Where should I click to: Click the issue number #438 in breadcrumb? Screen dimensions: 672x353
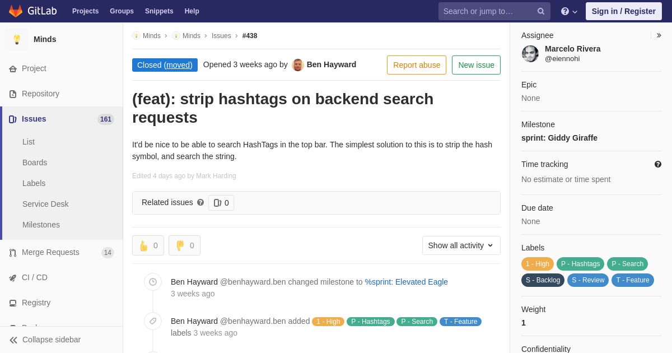click(250, 36)
